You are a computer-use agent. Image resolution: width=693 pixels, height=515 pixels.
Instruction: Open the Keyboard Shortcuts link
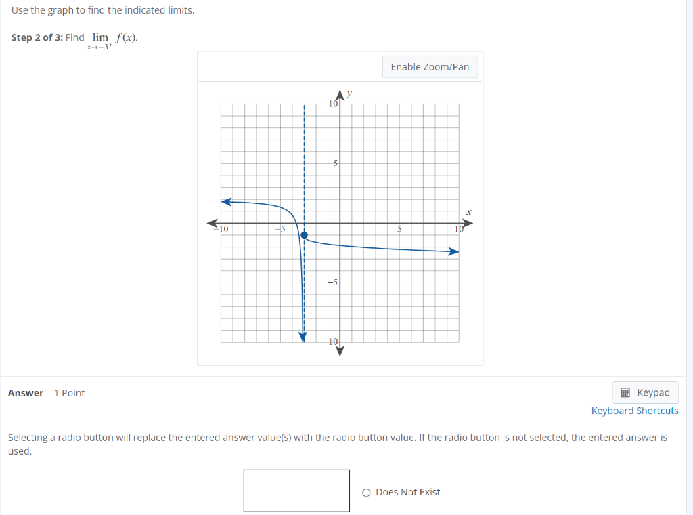635,410
